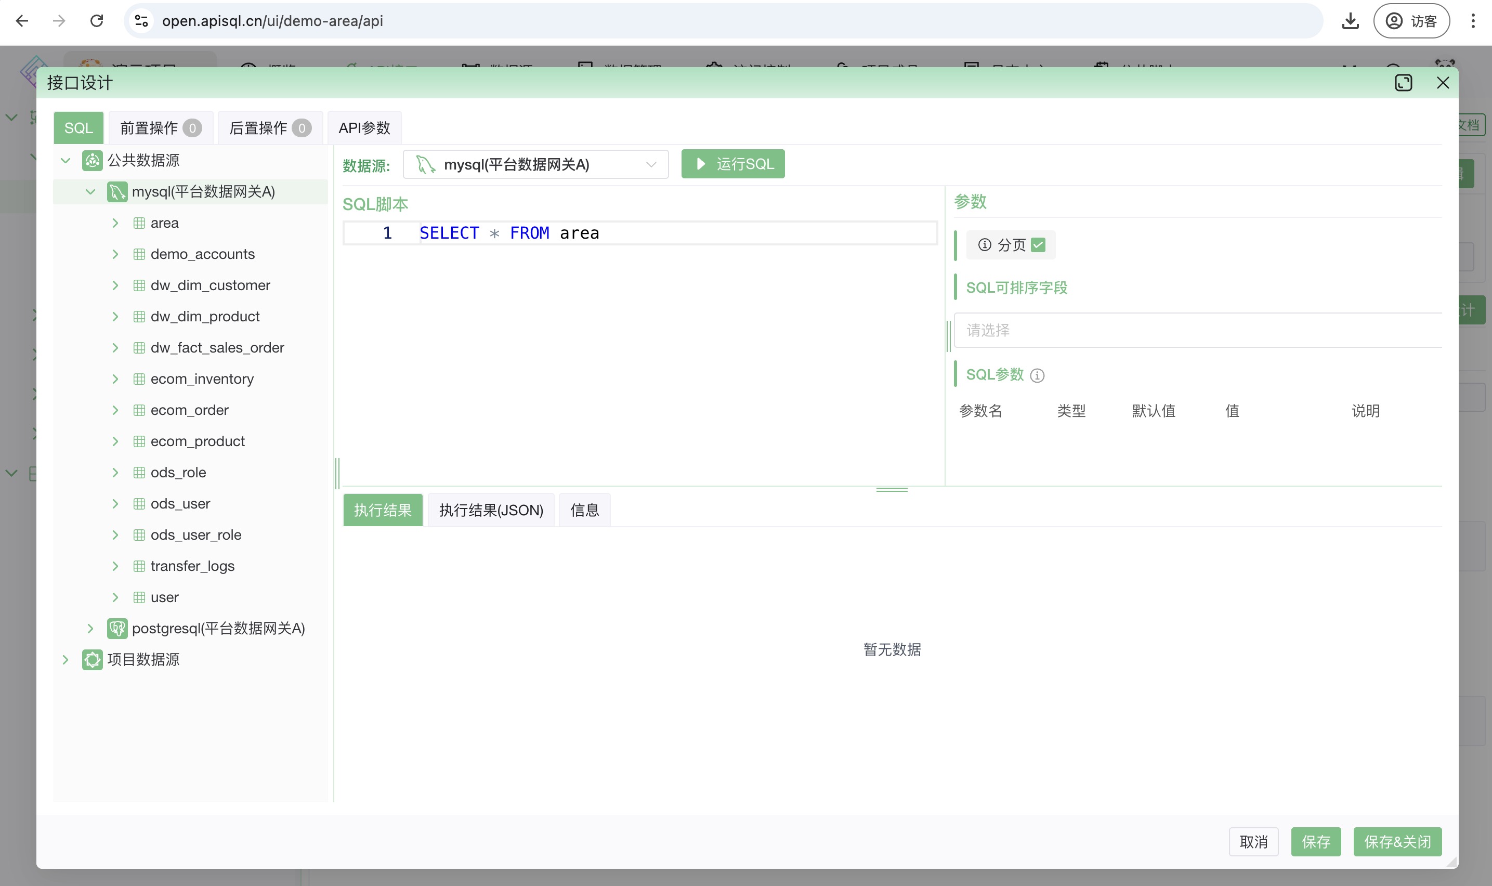
Task: Open the 数据源 mysql dropdown
Action: (535, 164)
